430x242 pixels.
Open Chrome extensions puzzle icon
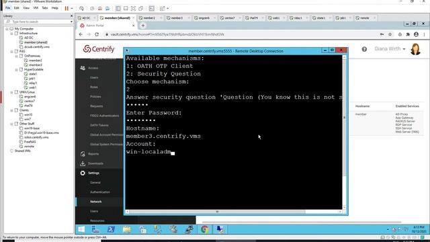[408, 34]
